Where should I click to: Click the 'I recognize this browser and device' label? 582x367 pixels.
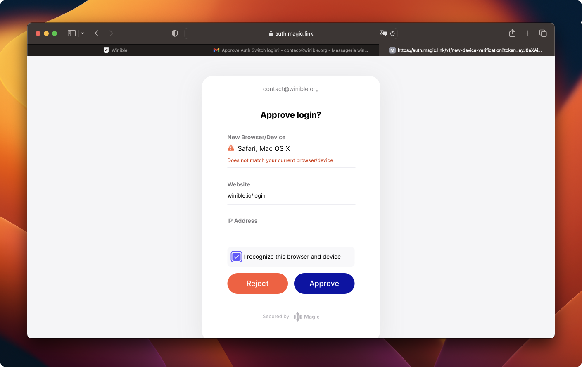[x=292, y=257]
